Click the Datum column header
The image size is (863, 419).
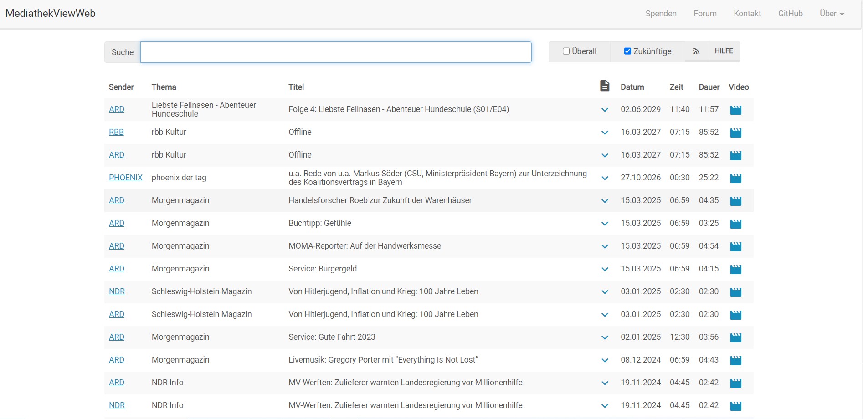tap(632, 87)
